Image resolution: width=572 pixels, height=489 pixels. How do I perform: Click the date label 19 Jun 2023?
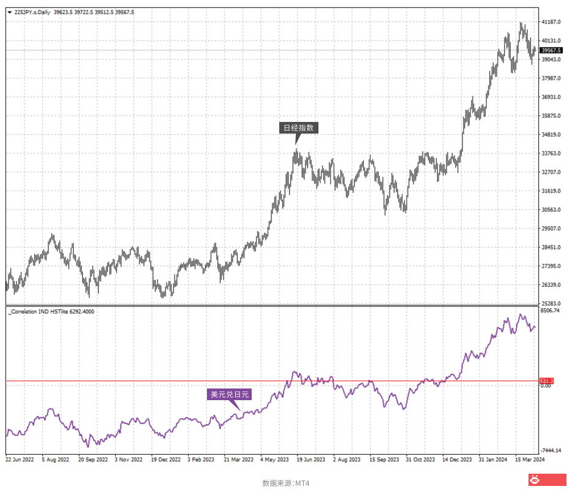point(311,460)
